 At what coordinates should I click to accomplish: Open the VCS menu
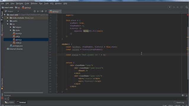(x=52, y=4)
